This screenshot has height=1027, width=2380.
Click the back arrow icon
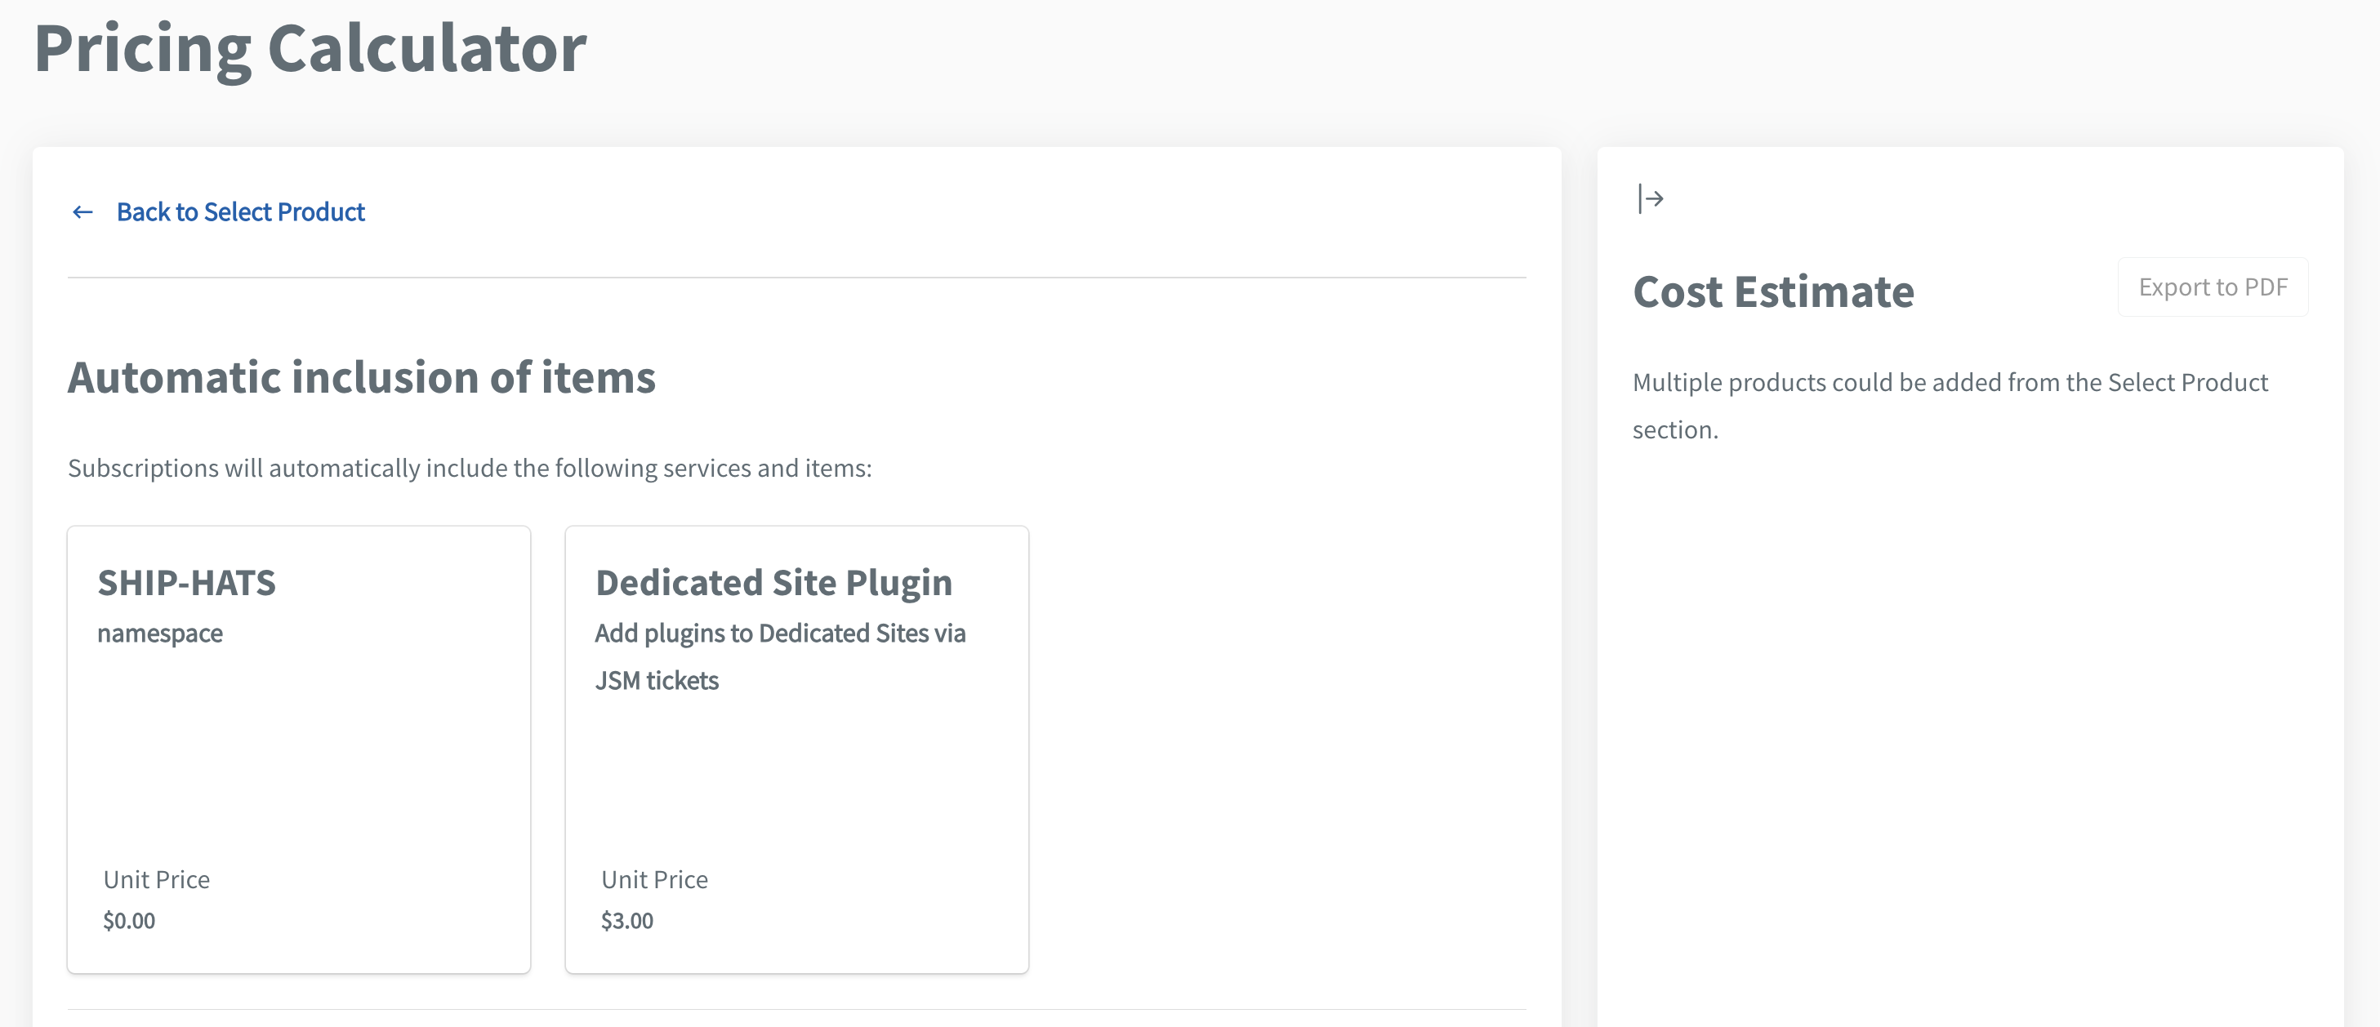[x=82, y=212]
